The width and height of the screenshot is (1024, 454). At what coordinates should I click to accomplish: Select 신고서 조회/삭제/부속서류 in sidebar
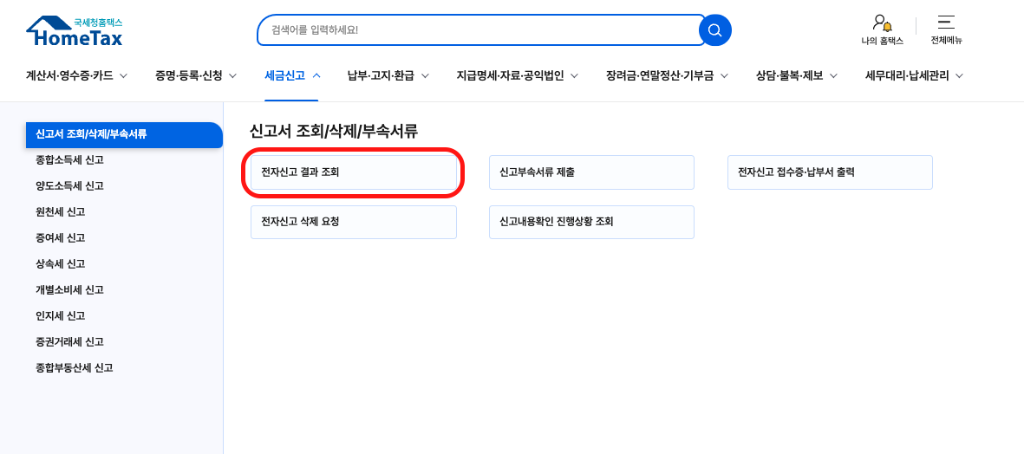(x=124, y=134)
